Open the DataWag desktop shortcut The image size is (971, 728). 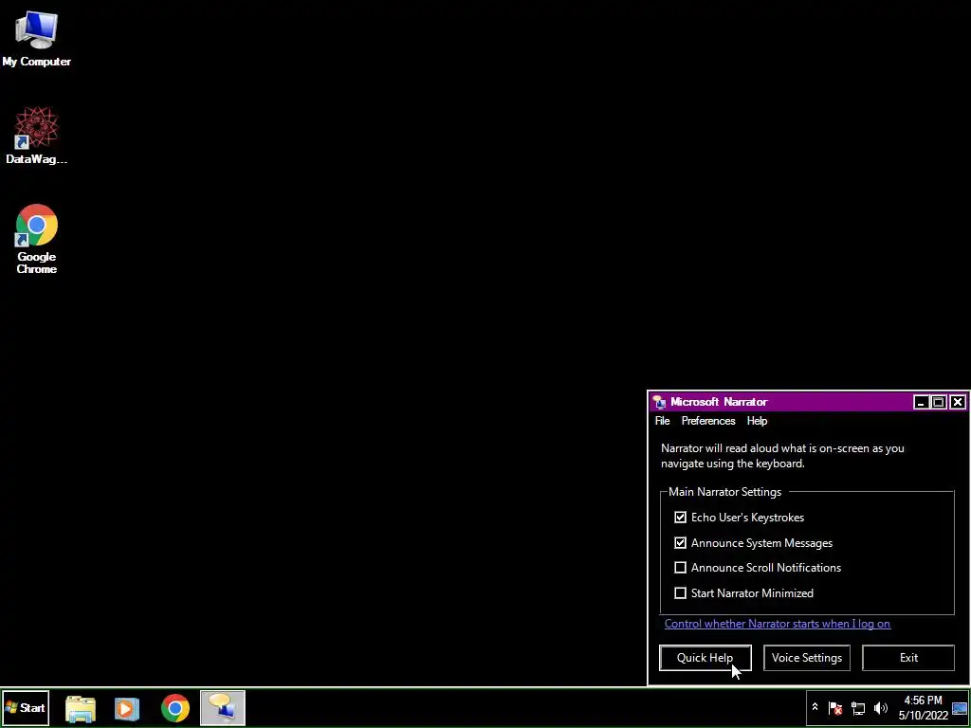point(36,136)
